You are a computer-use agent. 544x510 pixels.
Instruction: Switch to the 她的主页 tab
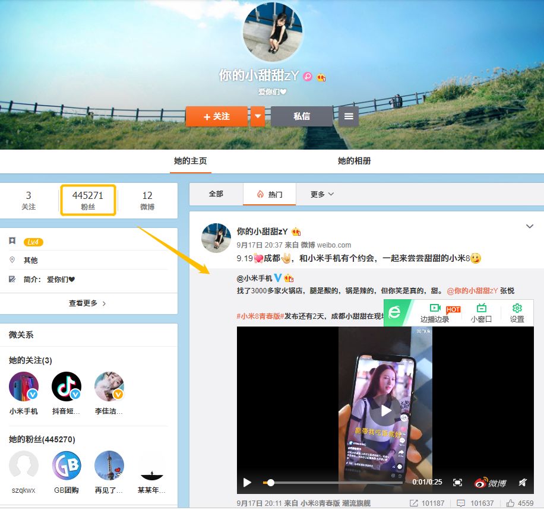click(x=191, y=161)
